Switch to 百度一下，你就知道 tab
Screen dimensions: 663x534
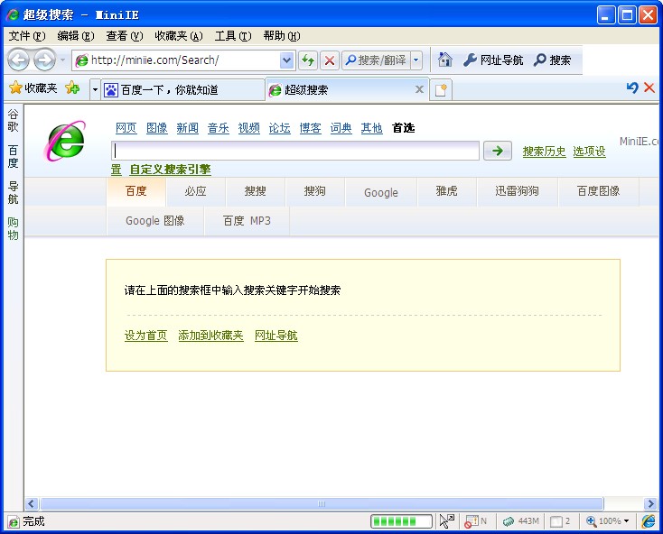click(182, 89)
